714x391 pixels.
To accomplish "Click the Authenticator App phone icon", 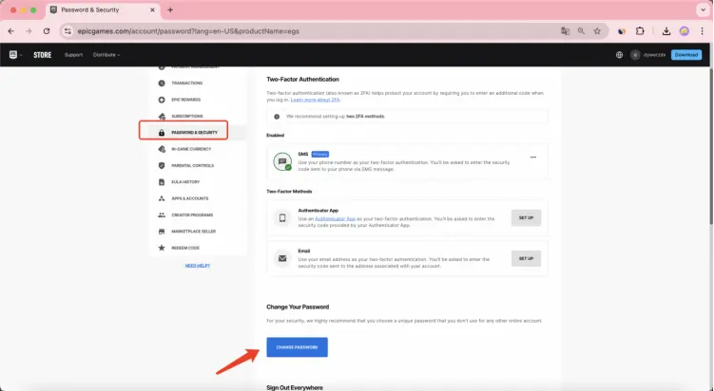I will click(x=282, y=217).
